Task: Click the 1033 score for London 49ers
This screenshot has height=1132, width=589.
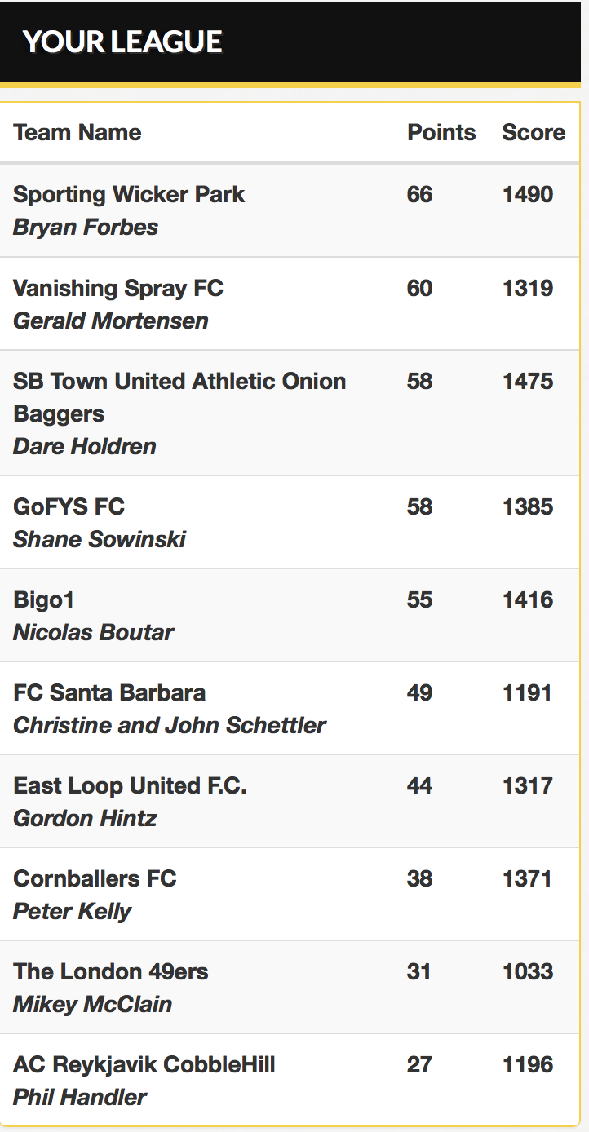Action: 528,971
